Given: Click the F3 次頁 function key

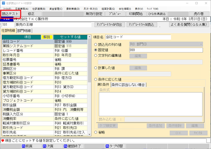Looking at the screenshot, I should point(48,146).
